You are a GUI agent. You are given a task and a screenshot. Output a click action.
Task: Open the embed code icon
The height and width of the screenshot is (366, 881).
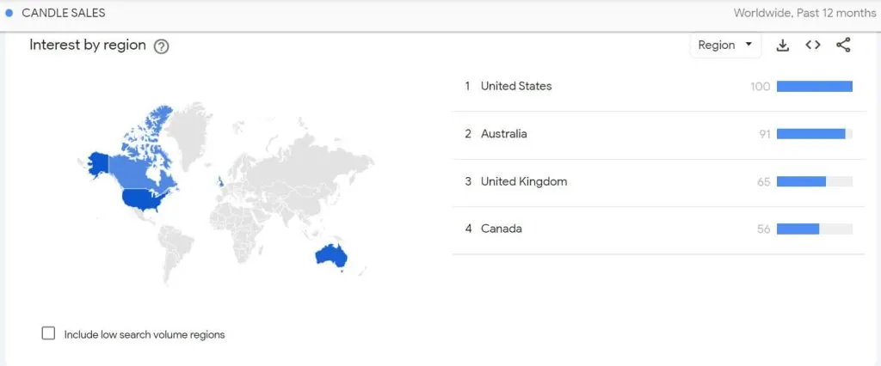pyautogui.click(x=813, y=45)
